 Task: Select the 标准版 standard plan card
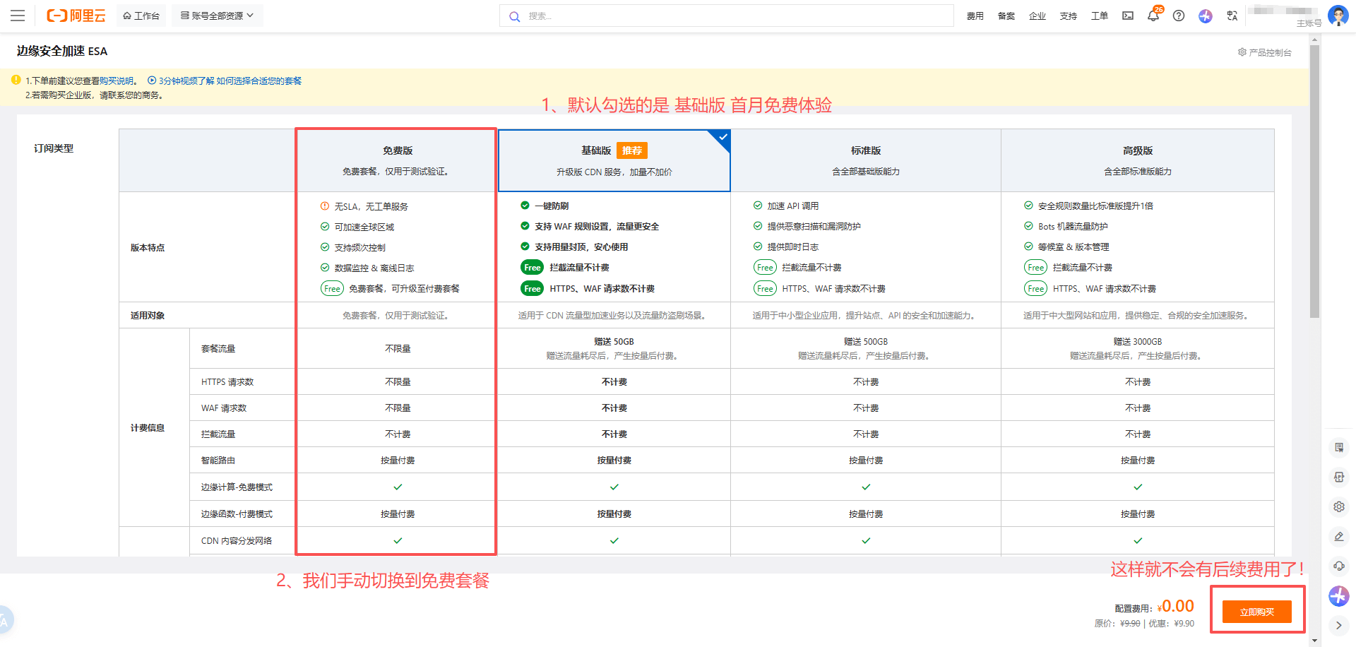(865, 160)
